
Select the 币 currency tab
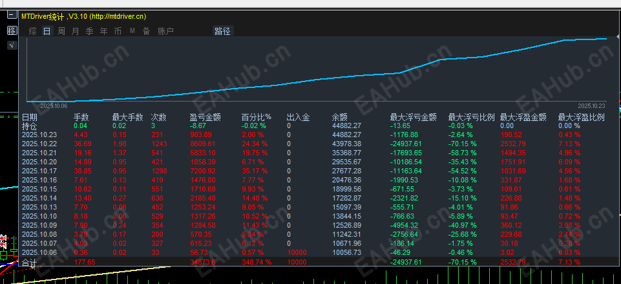coord(118,31)
